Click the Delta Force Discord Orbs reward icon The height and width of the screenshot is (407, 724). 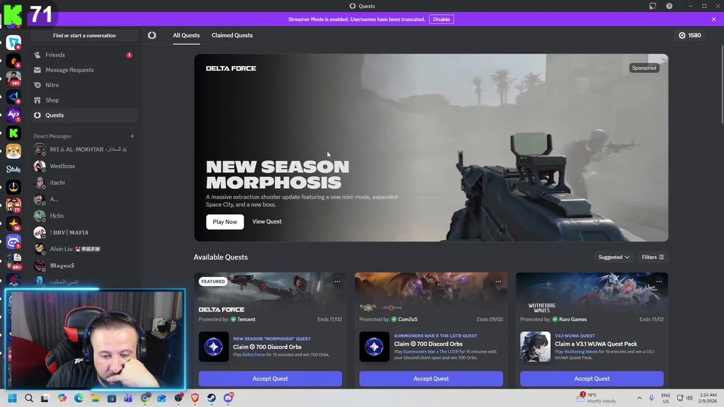[213, 347]
